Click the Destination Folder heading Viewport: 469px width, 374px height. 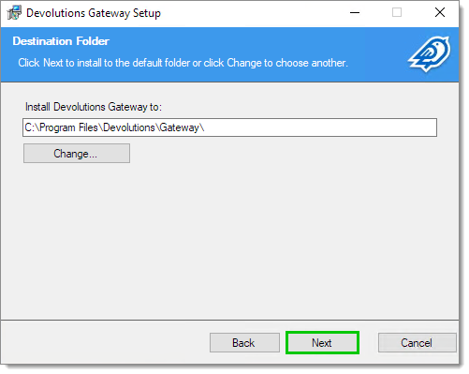pyautogui.click(x=61, y=41)
